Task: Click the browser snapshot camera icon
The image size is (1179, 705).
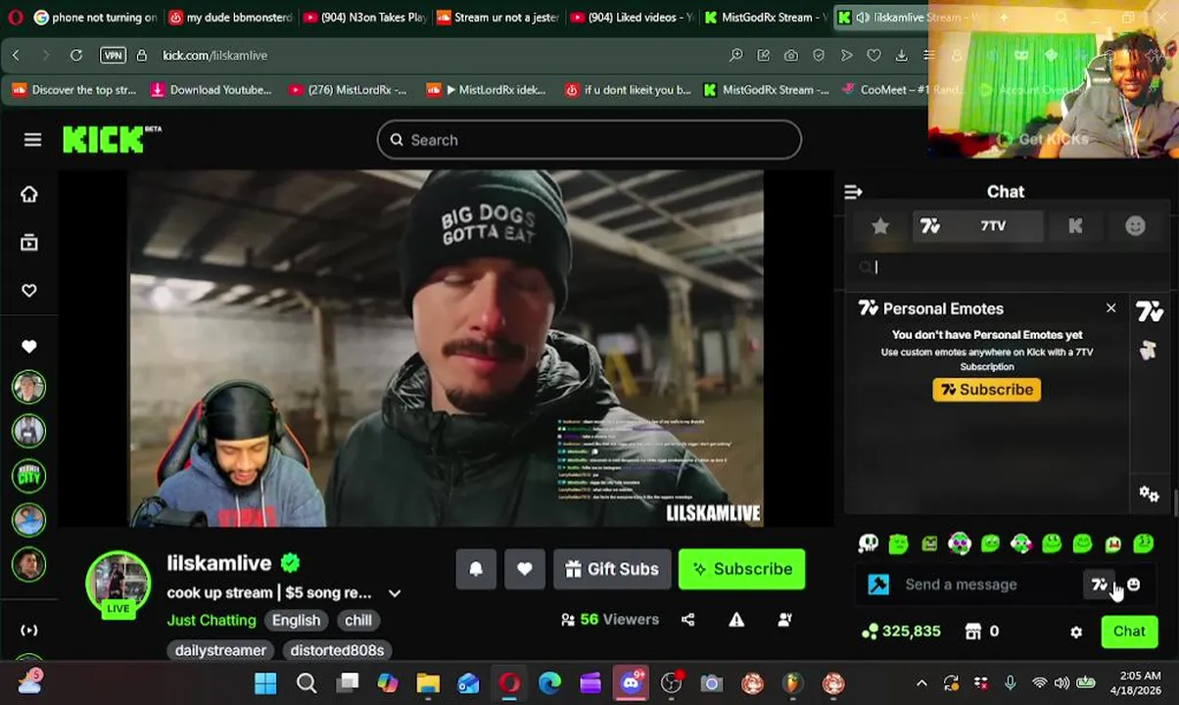Action: [791, 56]
